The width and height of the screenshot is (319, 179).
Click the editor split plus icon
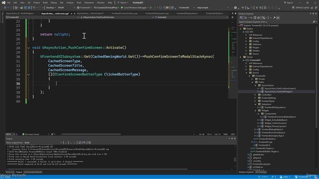pyautogui.click(x=233, y=17)
